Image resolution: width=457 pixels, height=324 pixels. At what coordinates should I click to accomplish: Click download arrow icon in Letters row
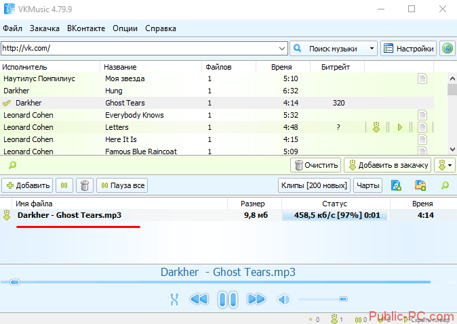(x=376, y=127)
